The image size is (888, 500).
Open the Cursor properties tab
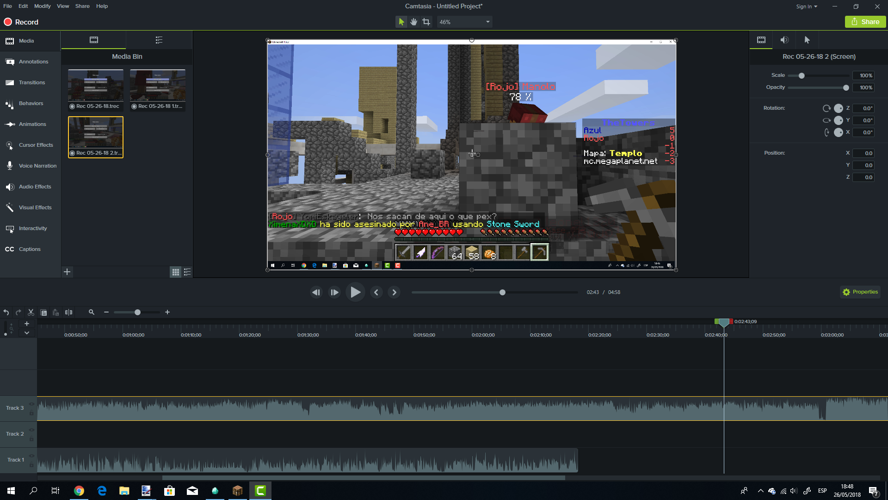click(x=807, y=40)
